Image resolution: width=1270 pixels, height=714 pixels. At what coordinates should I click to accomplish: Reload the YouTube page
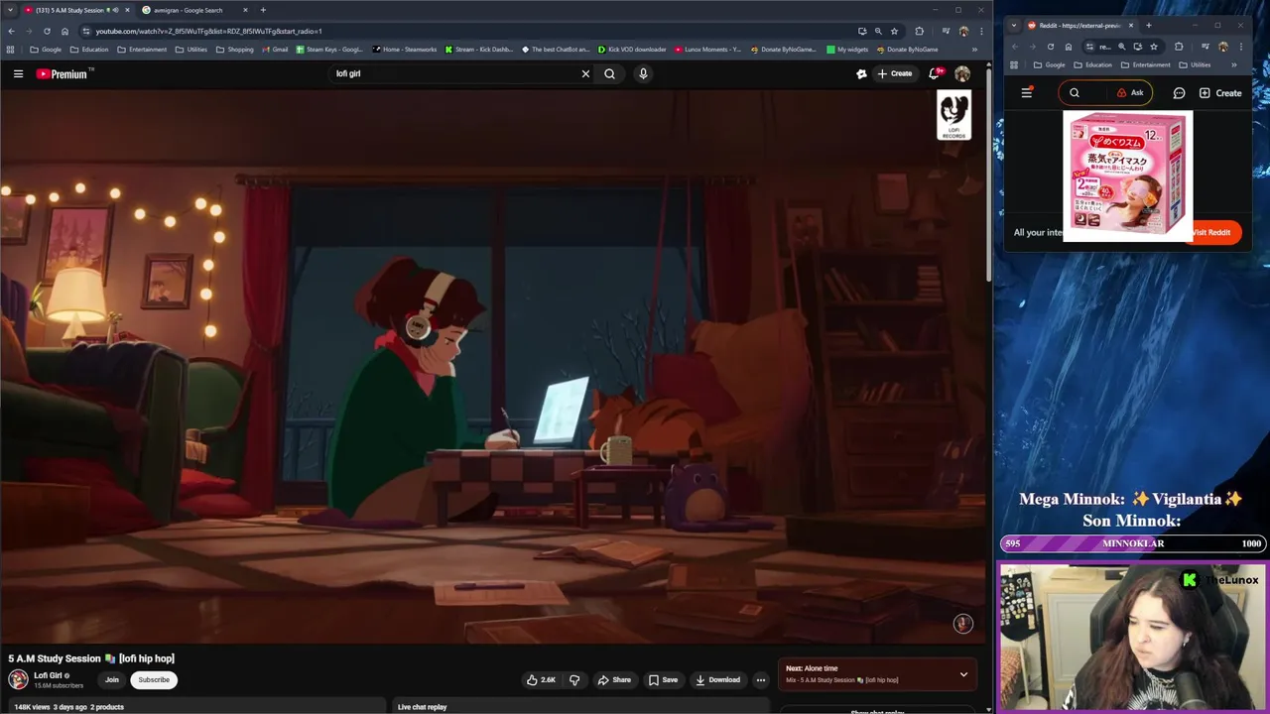click(x=47, y=31)
